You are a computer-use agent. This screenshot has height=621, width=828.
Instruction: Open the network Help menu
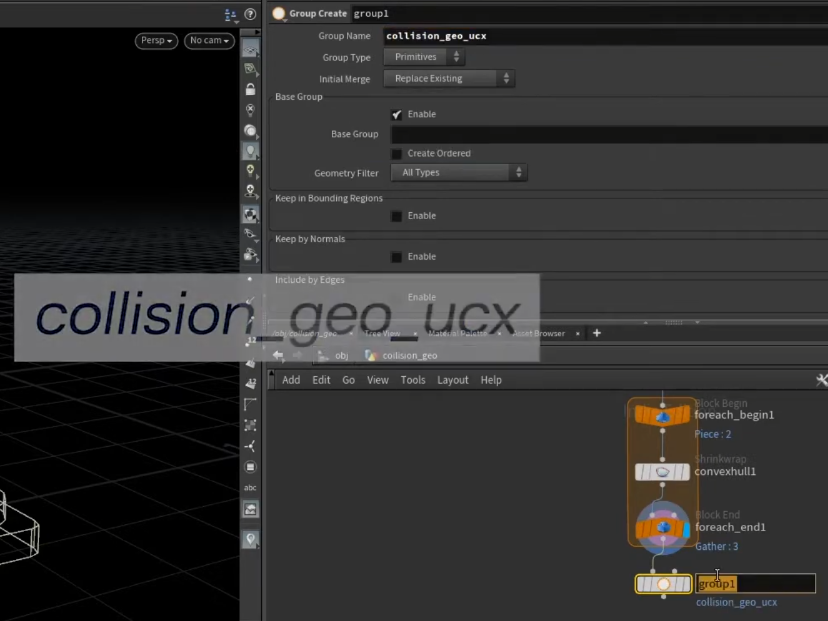tap(491, 380)
